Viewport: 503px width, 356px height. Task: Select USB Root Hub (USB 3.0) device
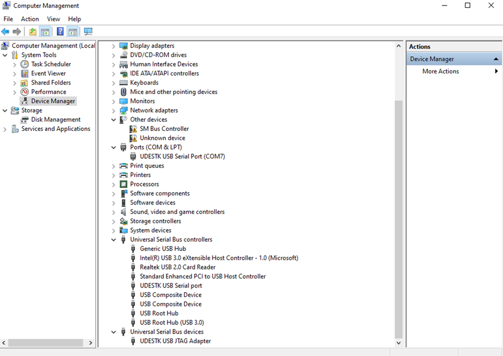(x=172, y=322)
